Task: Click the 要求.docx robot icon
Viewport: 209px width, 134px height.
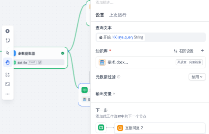Action: point(102,62)
